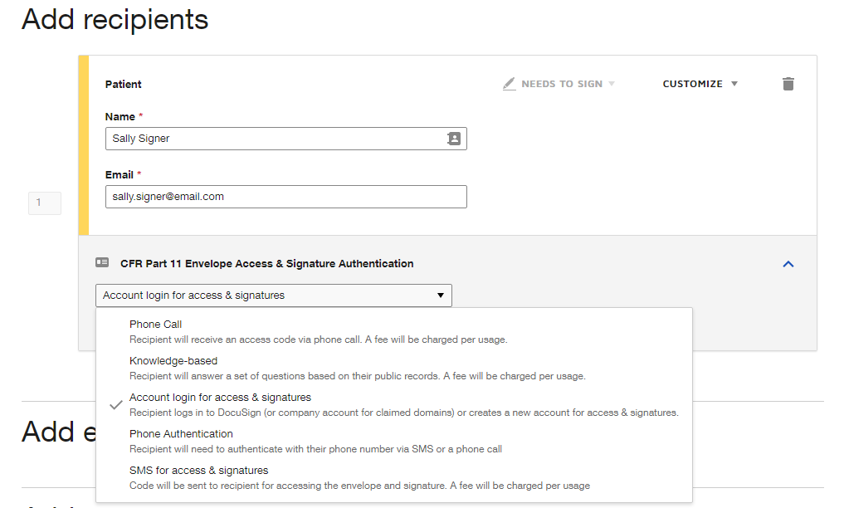Click the signing order box showing 1

pyautogui.click(x=45, y=203)
